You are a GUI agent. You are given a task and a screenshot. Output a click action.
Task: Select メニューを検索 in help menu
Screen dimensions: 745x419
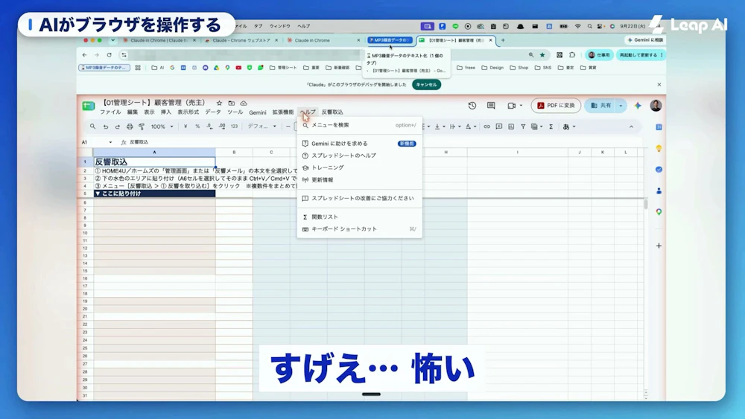(359, 125)
